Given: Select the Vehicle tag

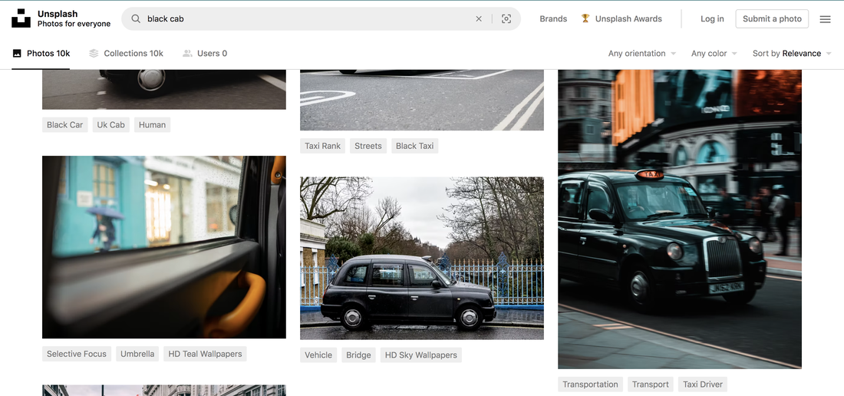Looking at the screenshot, I should [318, 355].
